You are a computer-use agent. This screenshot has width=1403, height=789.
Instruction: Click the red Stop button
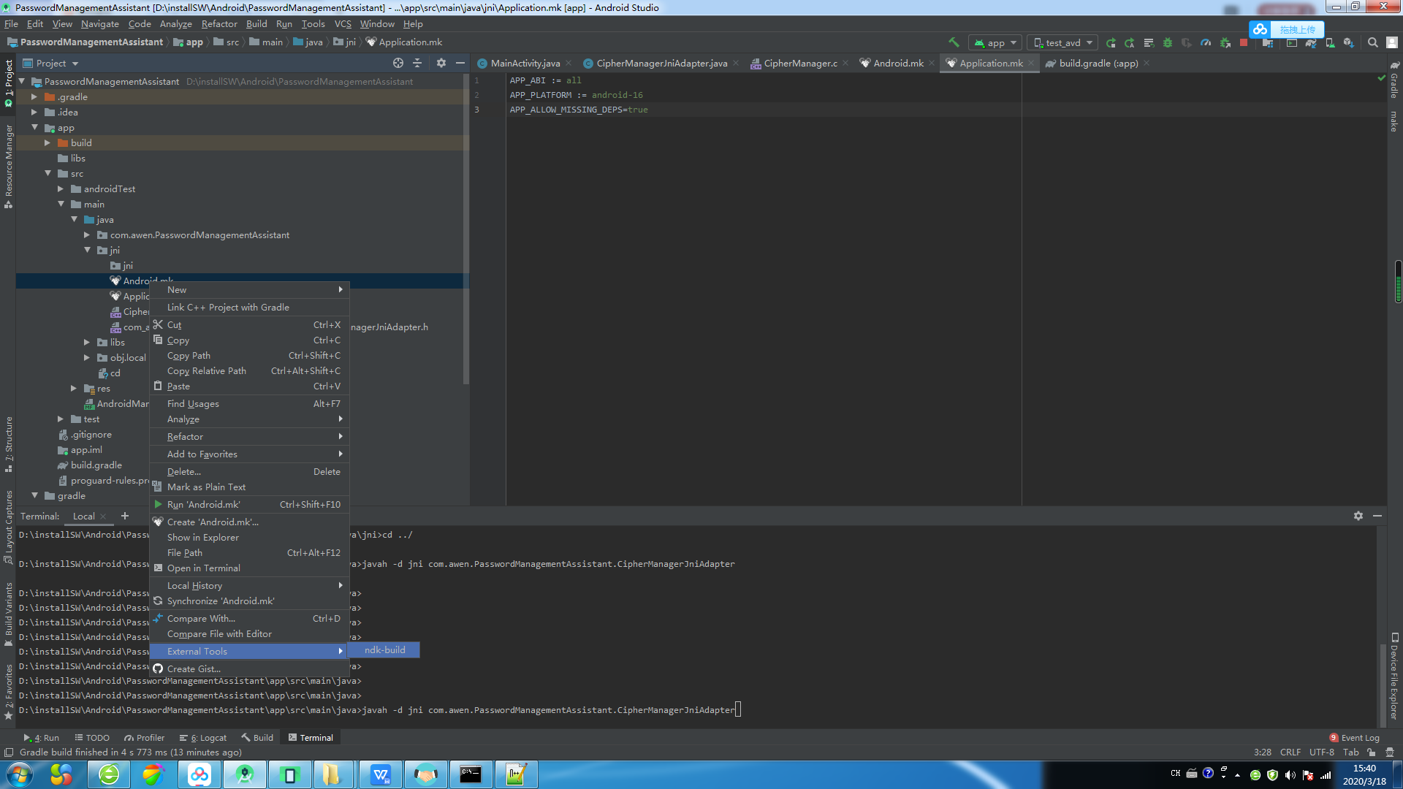(x=1244, y=42)
